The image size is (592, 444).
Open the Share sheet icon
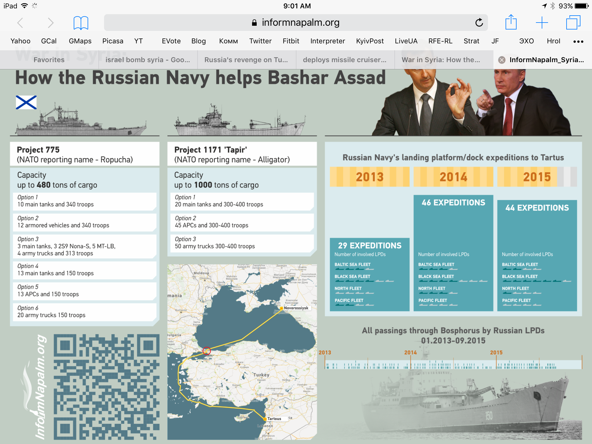511,23
